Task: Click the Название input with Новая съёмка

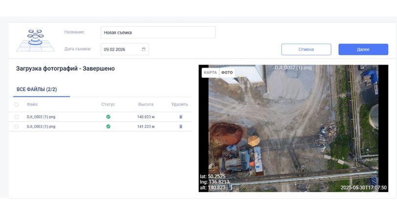Action: click(157, 33)
